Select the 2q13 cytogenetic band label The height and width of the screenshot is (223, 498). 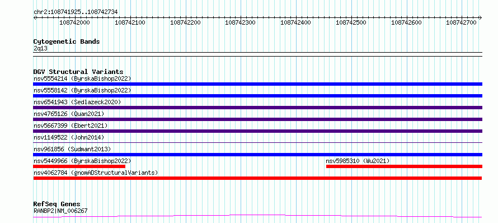coord(40,48)
